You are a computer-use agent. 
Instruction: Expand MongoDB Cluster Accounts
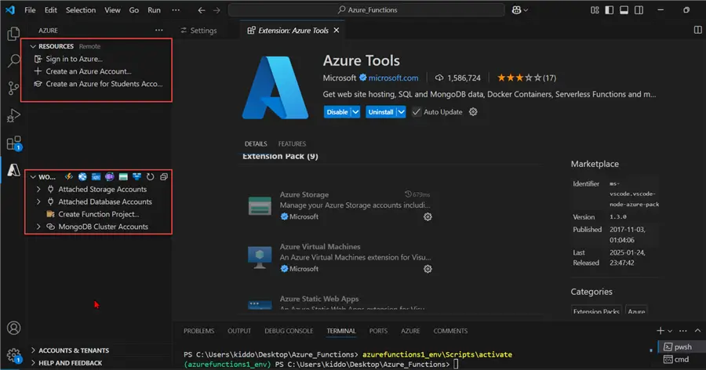[38, 227]
